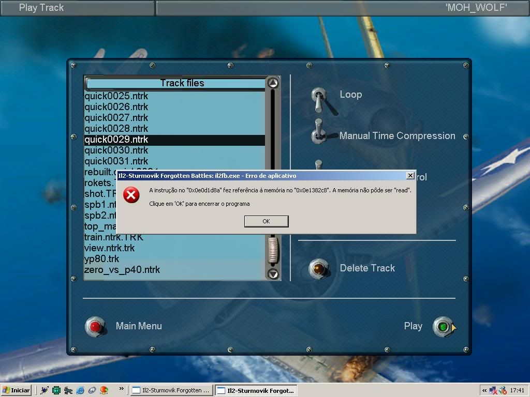
Task: Select track quick0031.ntrk
Action: tap(174, 161)
